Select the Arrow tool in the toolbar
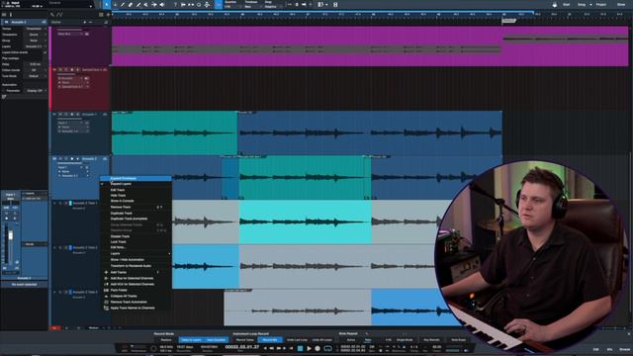The width and height of the screenshot is (633, 356). pos(107,4)
